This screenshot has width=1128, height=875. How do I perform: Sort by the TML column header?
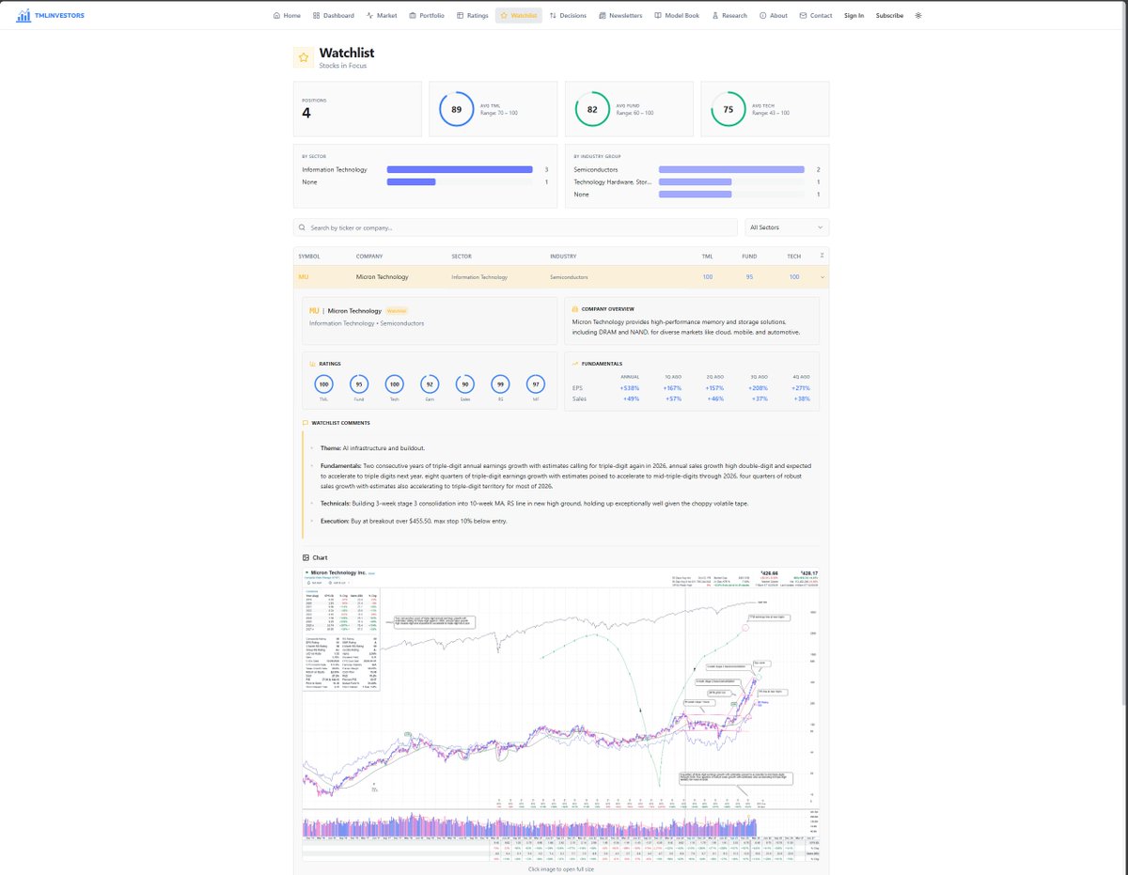point(707,256)
